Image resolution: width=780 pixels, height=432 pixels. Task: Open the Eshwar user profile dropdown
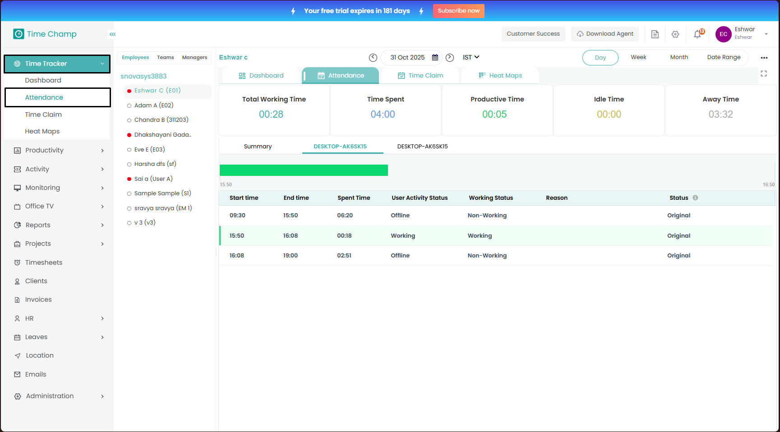coord(766,34)
